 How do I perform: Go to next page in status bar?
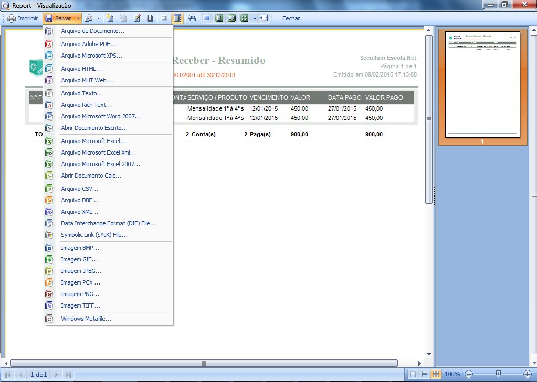(x=56, y=375)
